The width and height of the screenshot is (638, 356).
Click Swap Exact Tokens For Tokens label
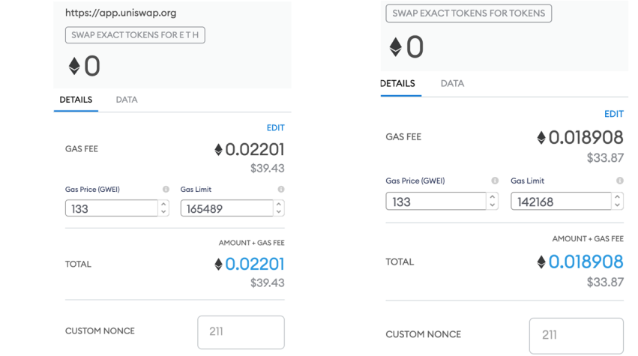(469, 13)
